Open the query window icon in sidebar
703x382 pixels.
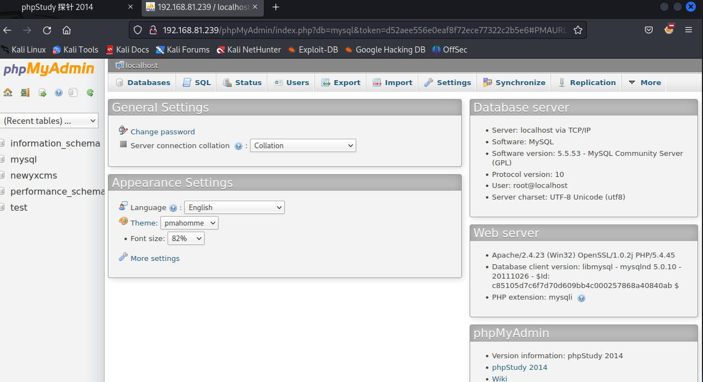coord(42,93)
